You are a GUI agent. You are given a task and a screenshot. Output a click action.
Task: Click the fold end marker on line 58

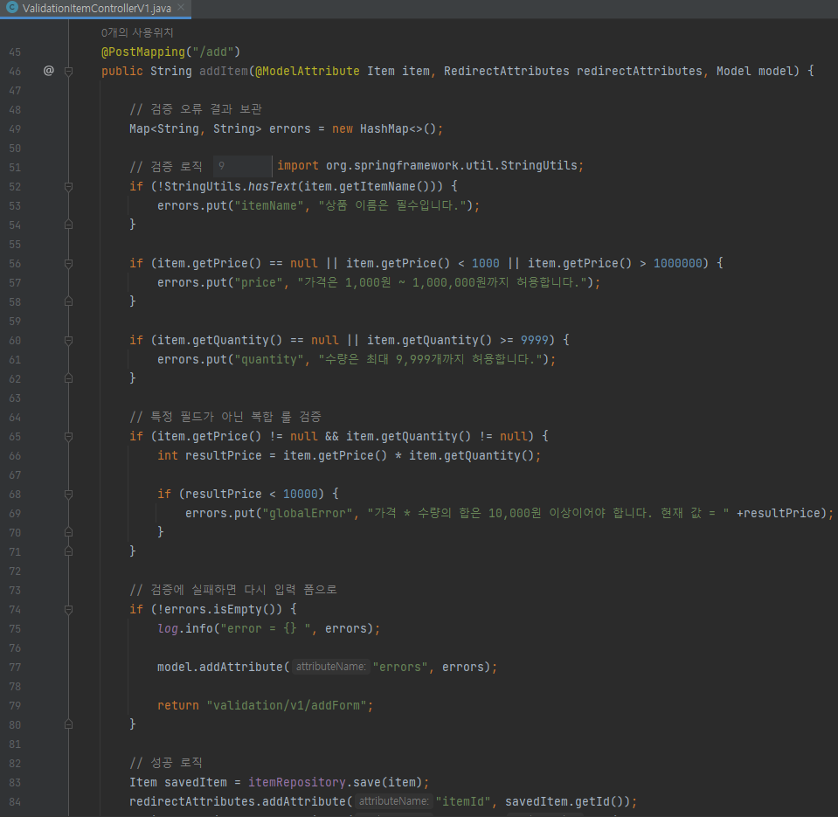(x=68, y=302)
